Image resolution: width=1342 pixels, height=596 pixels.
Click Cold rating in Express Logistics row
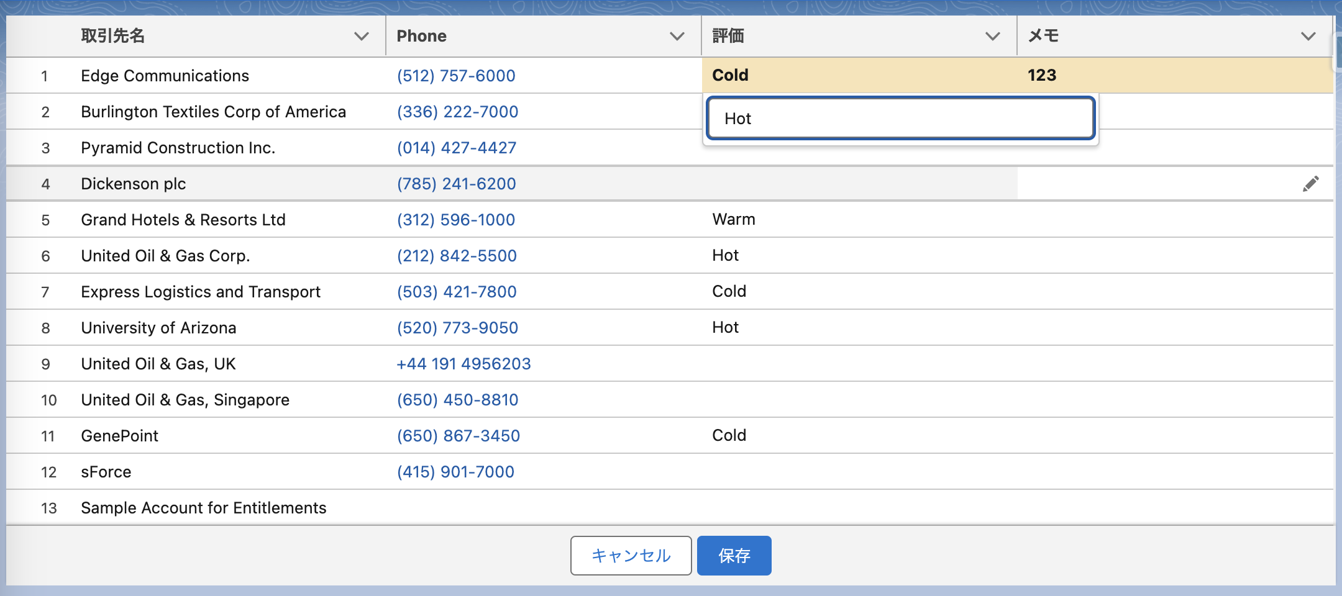tap(729, 291)
